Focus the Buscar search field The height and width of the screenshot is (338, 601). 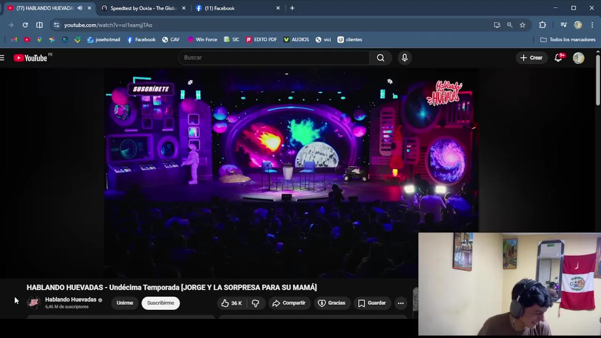pos(274,58)
